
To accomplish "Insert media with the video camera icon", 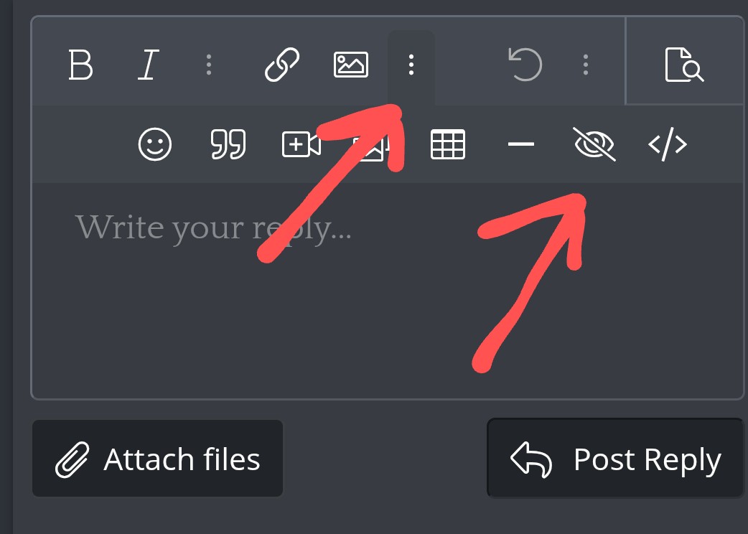I will click(x=301, y=144).
